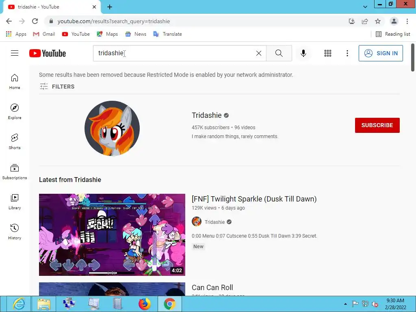Click the YouTube logo
This screenshot has width=416, height=312.
(48, 53)
